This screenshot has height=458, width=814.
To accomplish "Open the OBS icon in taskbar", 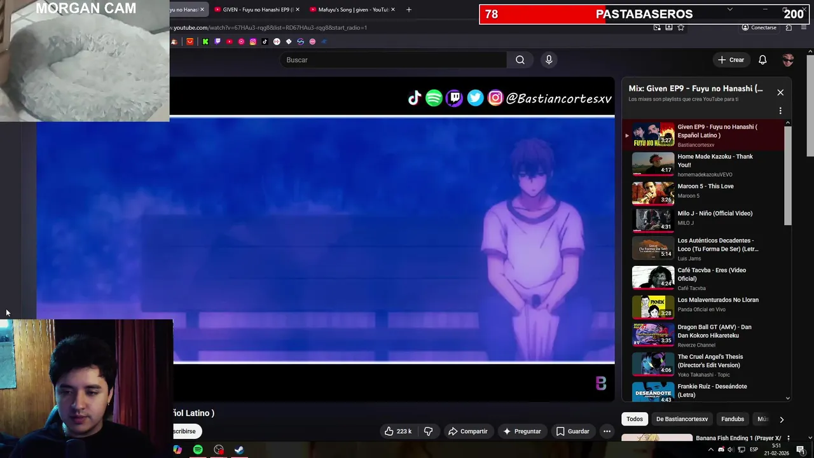I will pyautogui.click(x=219, y=450).
